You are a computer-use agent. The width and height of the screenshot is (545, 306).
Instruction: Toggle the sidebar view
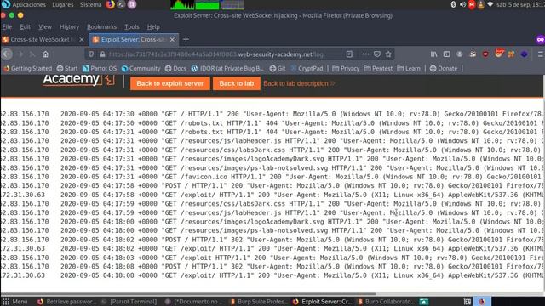[x=446, y=54]
